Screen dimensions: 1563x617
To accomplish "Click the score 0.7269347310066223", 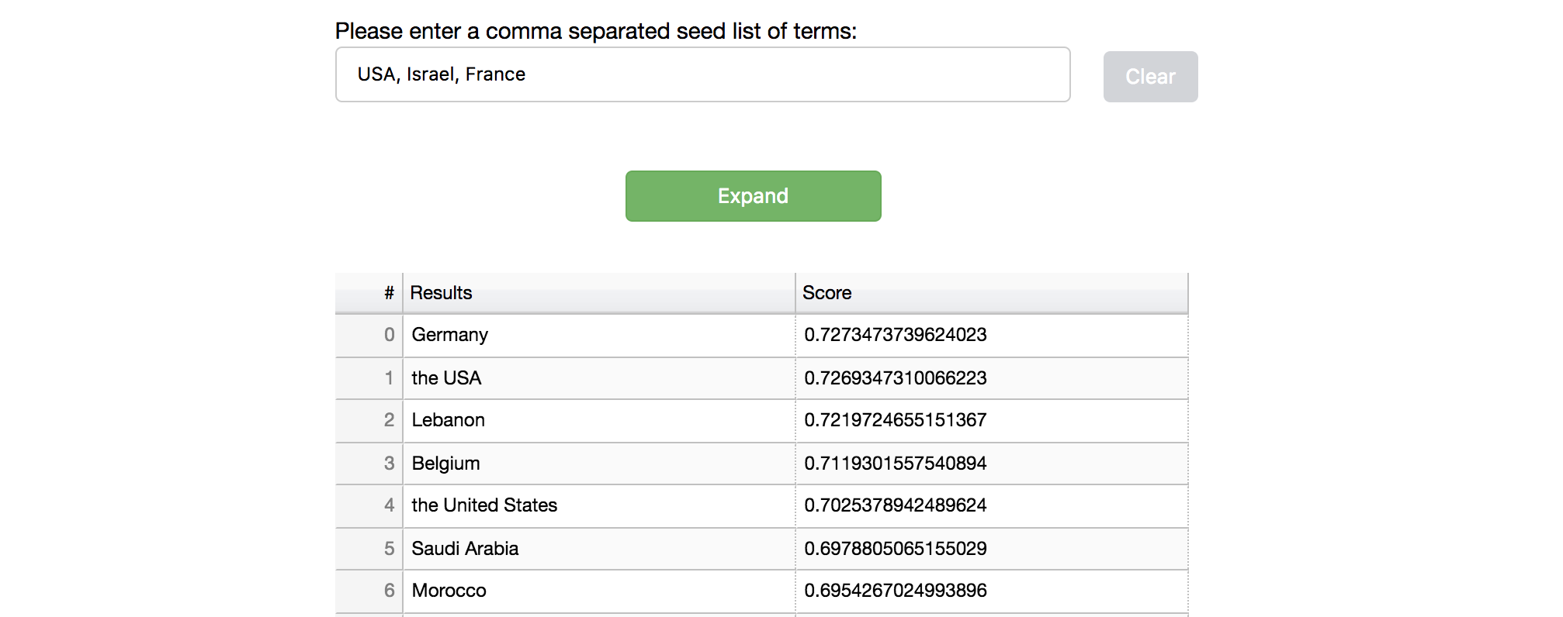I will click(895, 378).
